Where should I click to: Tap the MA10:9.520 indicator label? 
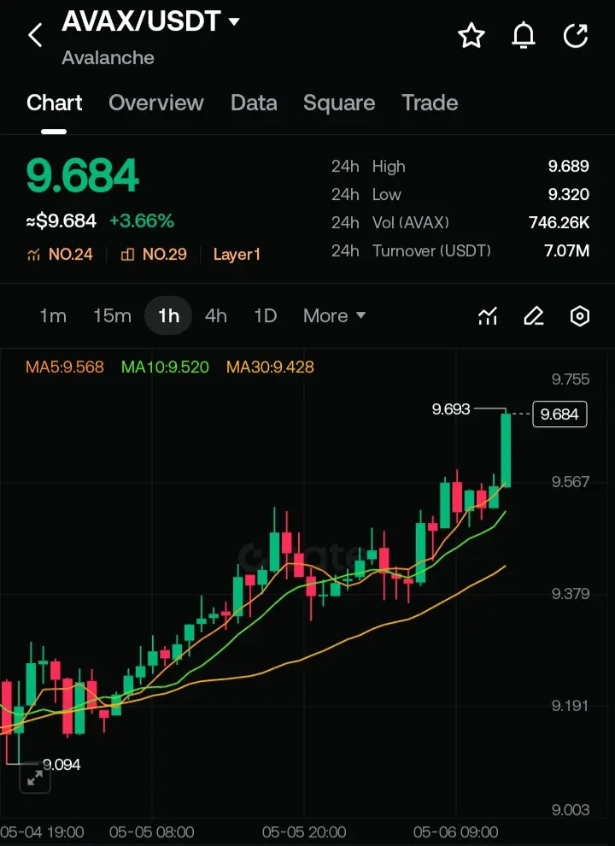coord(165,367)
